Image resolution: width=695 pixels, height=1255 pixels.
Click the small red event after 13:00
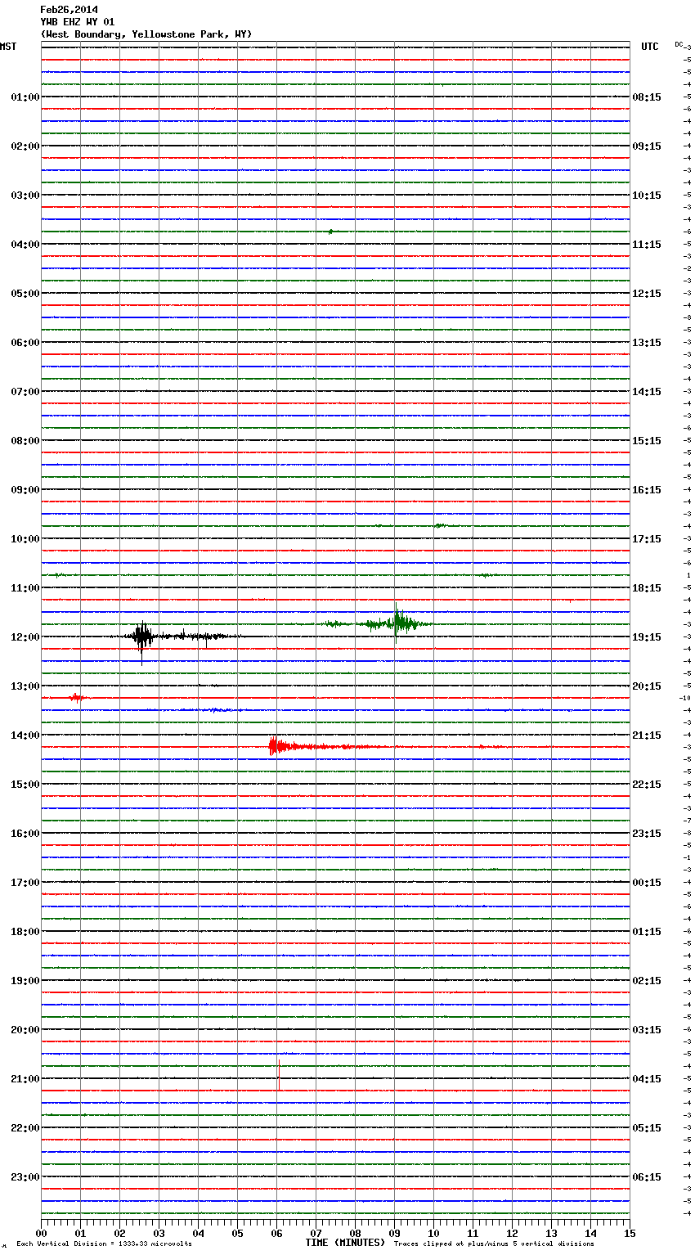78,698
